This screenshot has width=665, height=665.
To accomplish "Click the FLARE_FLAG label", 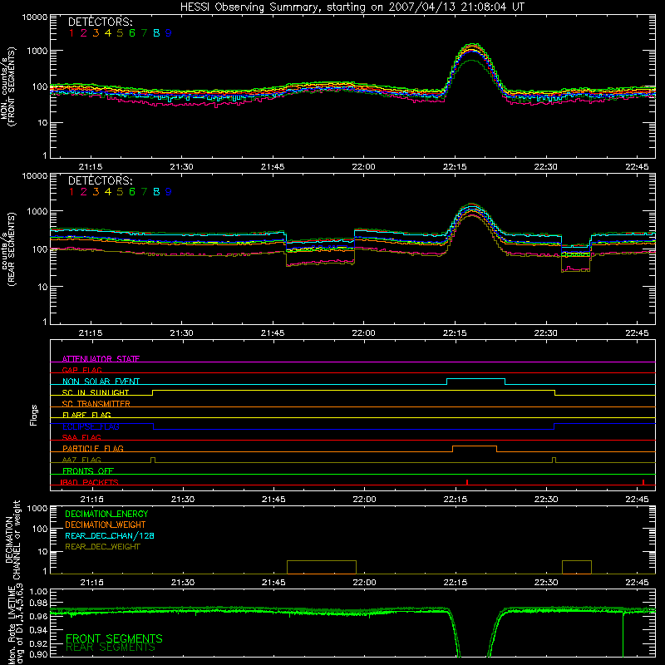I will point(86,415).
